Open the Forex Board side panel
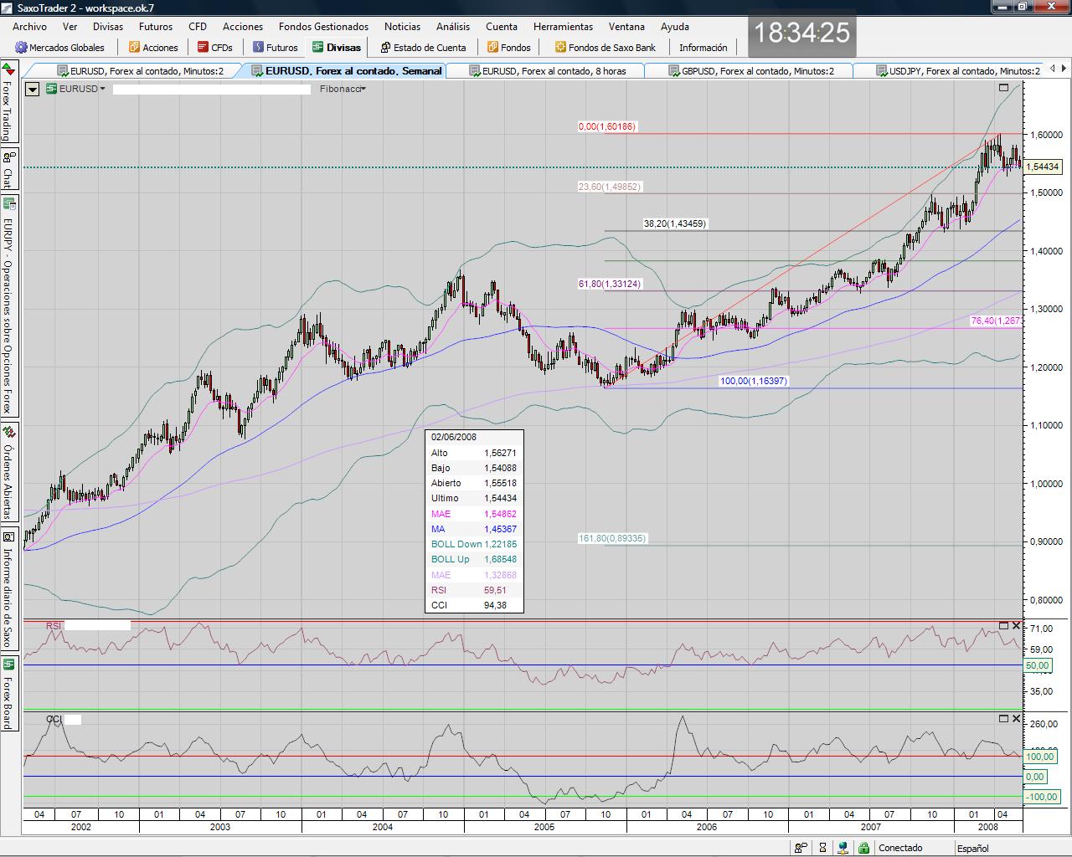Image resolution: width=1072 pixels, height=857 pixels. (x=8, y=695)
